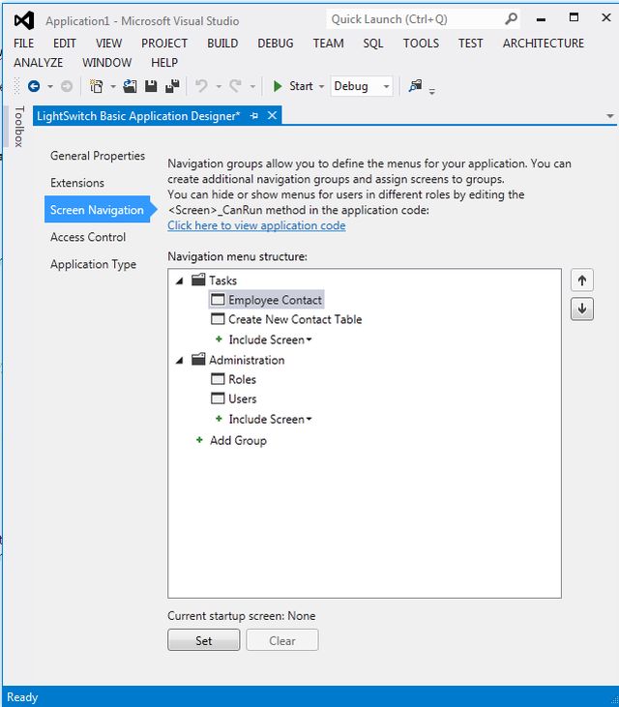This screenshot has height=707, width=619.
Task: Click the Roles screen icon
Action: click(x=218, y=379)
